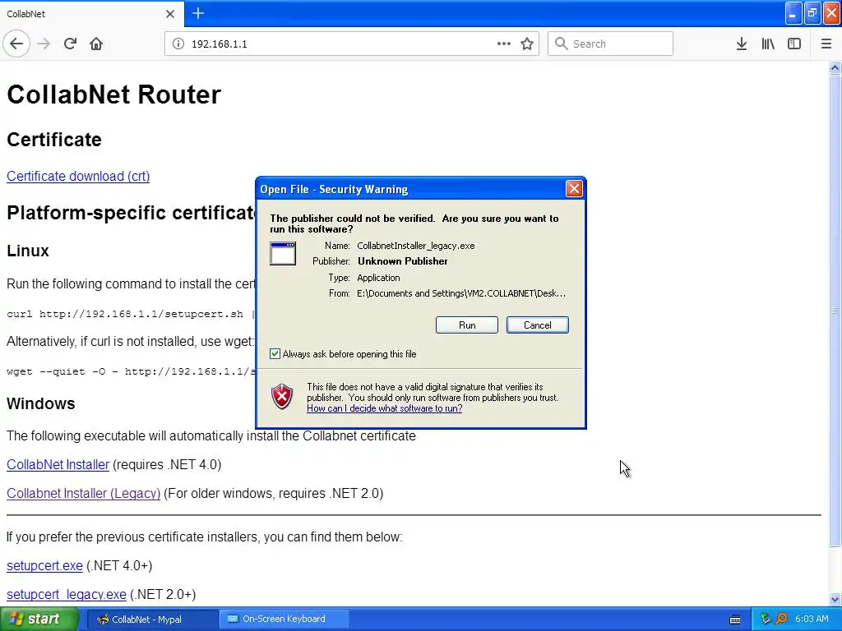Open the Collabnet Installer (Legacy) link
Image resolution: width=842 pixels, height=631 pixels.
coord(83,493)
